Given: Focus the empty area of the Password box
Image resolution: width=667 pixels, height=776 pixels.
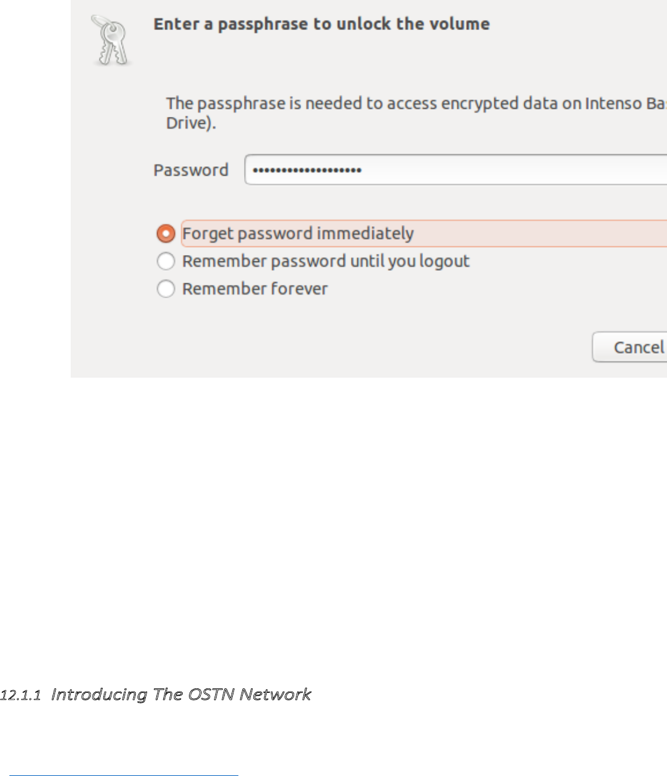Looking at the screenshot, I should coord(513,170).
